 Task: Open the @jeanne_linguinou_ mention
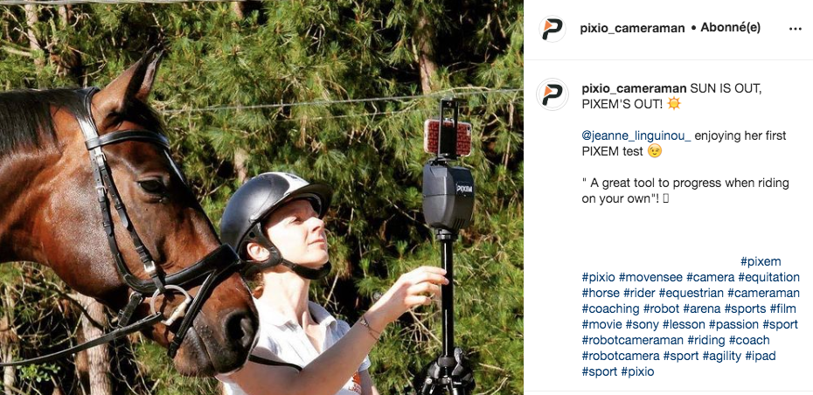(x=636, y=135)
